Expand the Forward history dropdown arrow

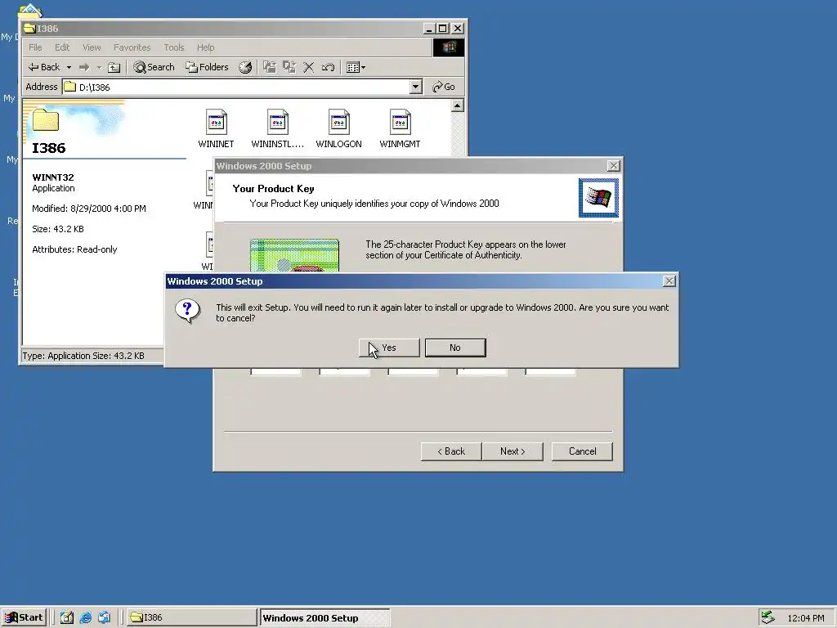tap(99, 67)
